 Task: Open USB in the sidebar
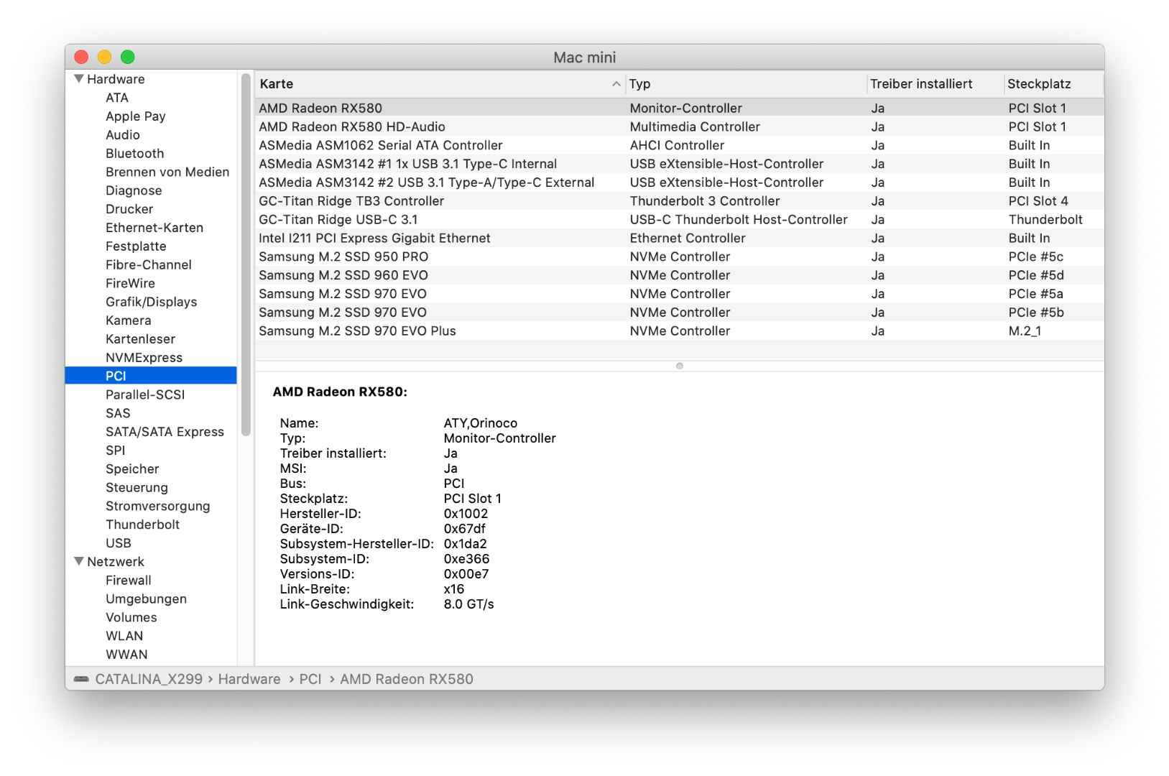(x=119, y=543)
